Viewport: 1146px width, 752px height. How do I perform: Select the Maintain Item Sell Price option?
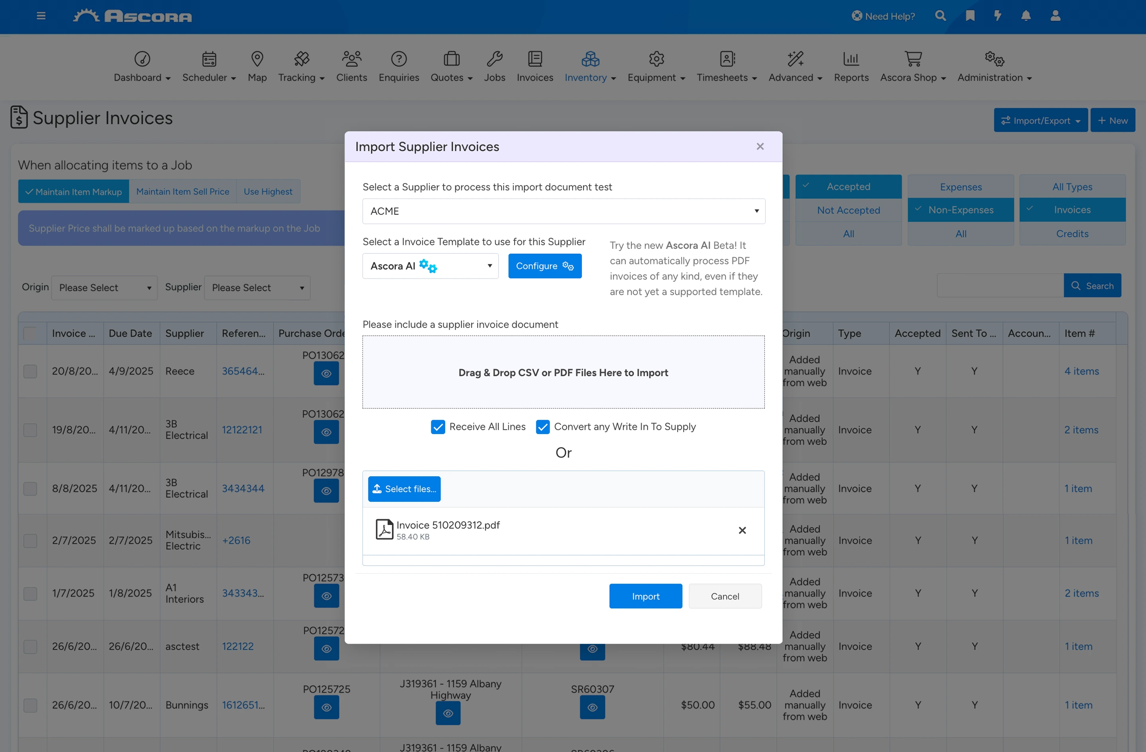pos(183,191)
